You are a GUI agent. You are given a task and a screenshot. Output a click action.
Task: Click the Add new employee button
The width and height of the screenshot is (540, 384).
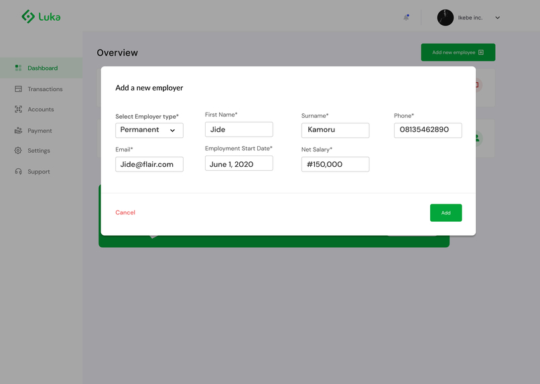click(458, 52)
